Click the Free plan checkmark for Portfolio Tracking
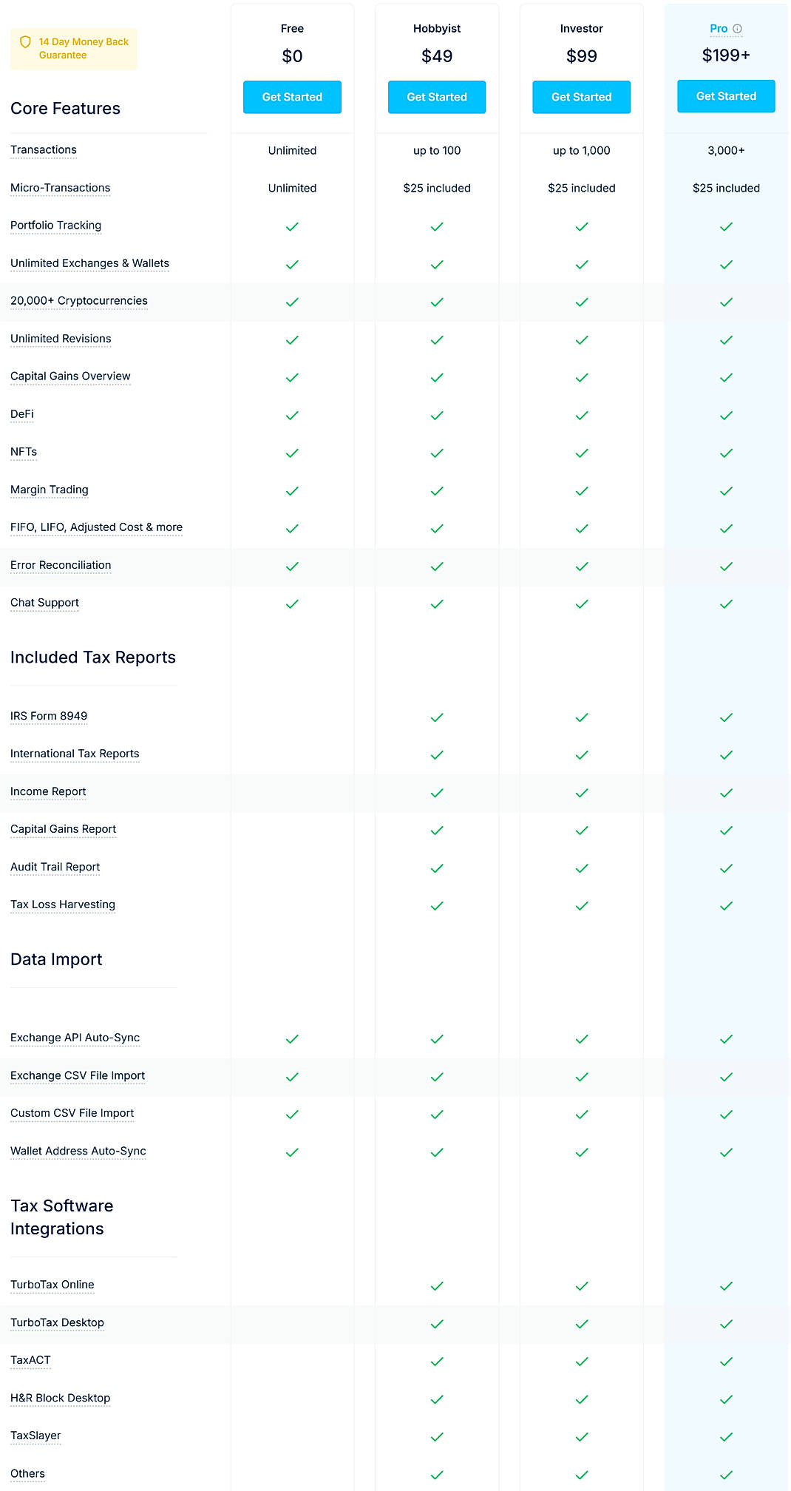The width and height of the screenshot is (791, 1491). 292,226
